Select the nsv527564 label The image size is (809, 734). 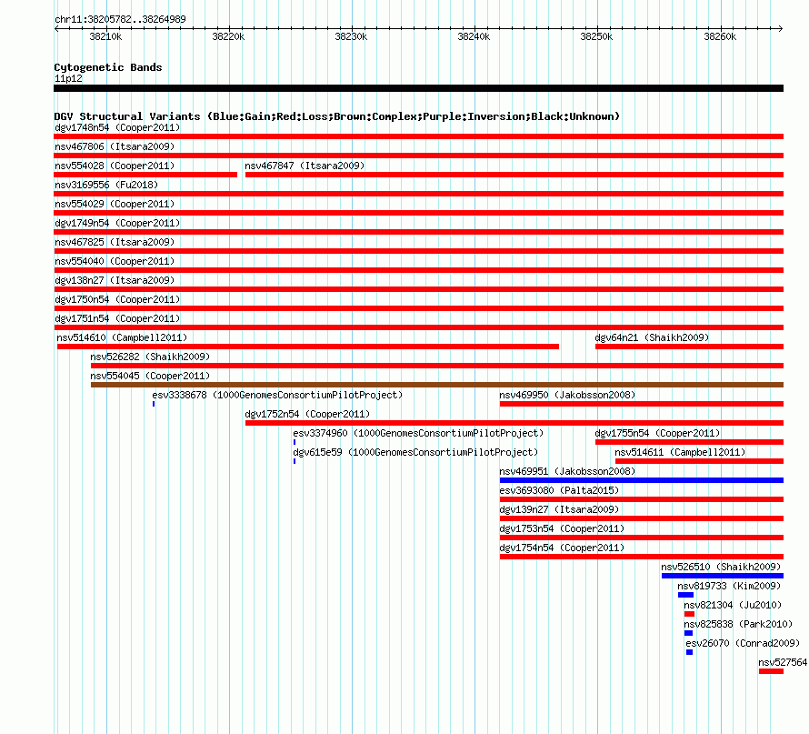pyautogui.click(x=783, y=662)
